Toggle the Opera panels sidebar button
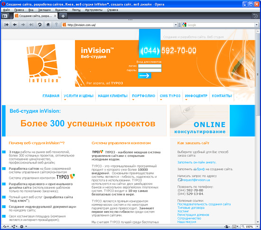 tap(5, 16)
